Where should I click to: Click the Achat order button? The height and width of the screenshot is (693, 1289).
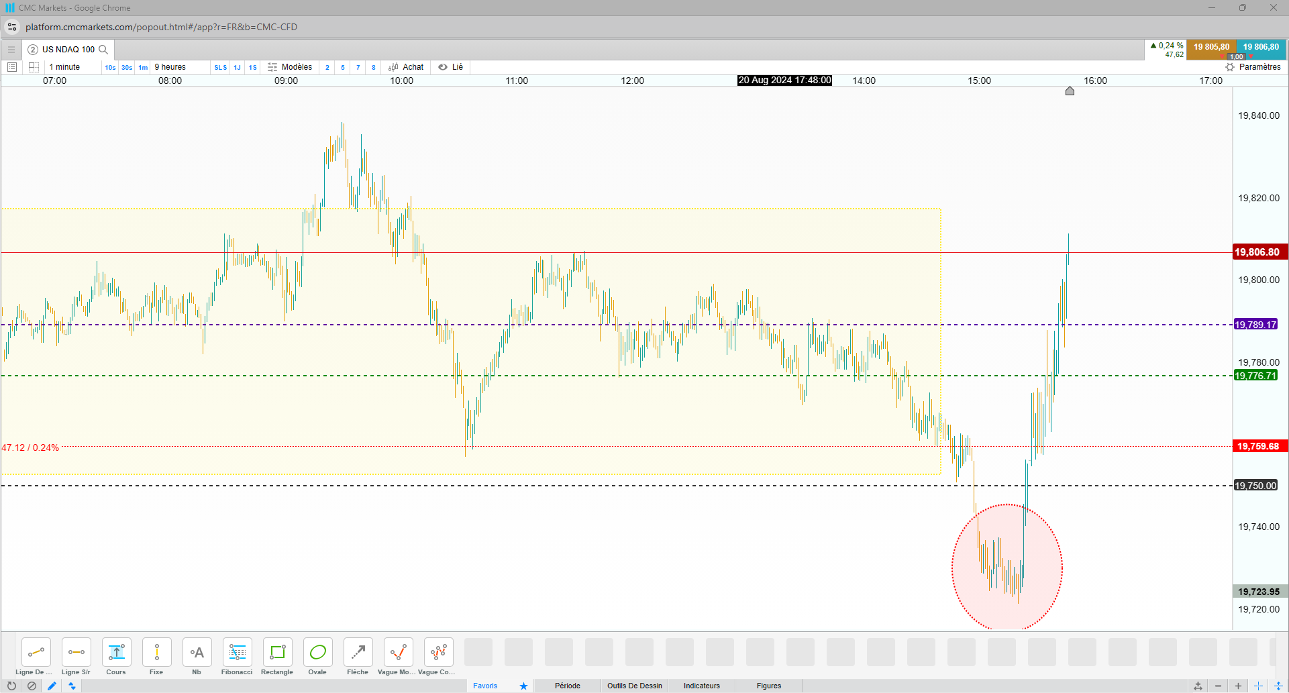pyautogui.click(x=406, y=67)
